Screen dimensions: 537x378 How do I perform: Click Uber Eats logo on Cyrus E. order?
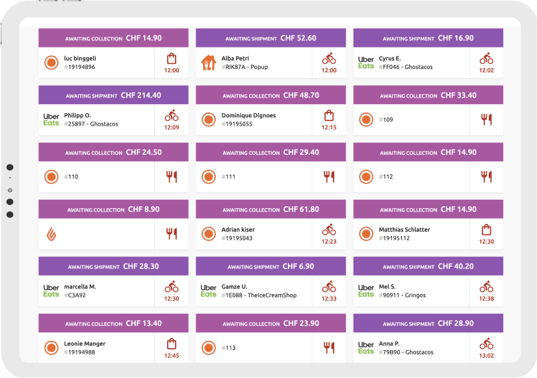point(366,62)
